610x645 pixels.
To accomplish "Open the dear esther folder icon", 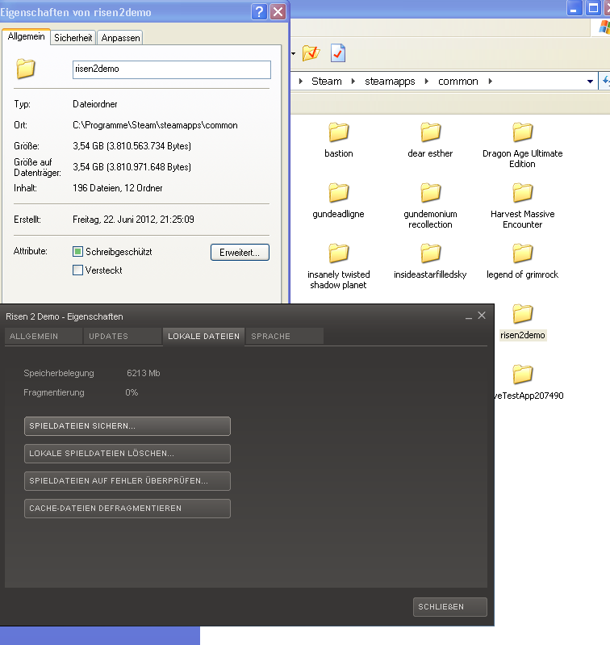I will click(x=430, y=132).
